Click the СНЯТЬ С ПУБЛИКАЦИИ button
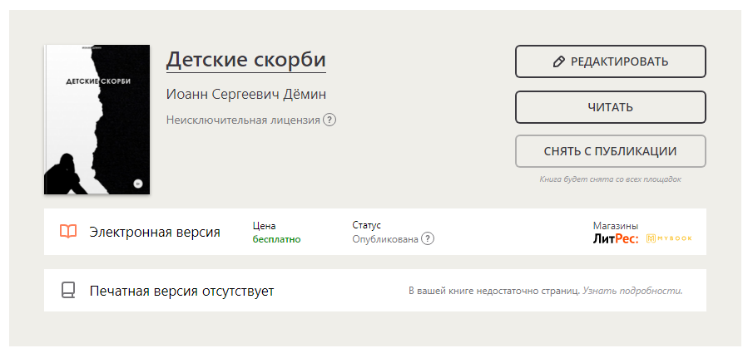The image size is (748, 353). (610, 151)
